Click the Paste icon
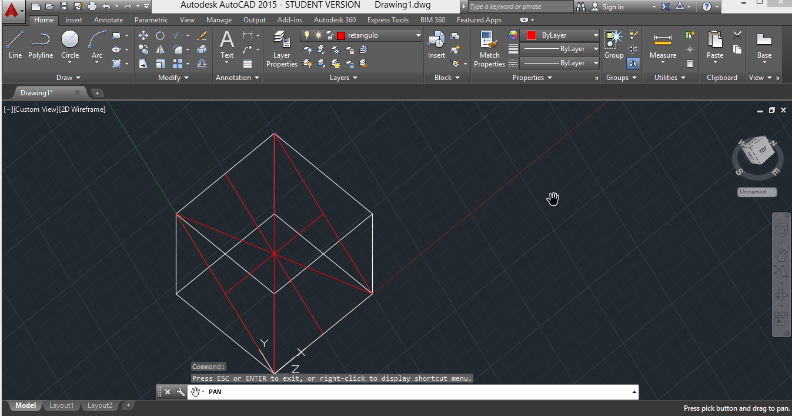792x416 pixels. point(715,40)
